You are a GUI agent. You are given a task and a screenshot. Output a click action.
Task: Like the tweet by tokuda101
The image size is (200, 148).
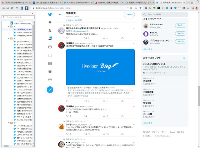coord(104,38)
